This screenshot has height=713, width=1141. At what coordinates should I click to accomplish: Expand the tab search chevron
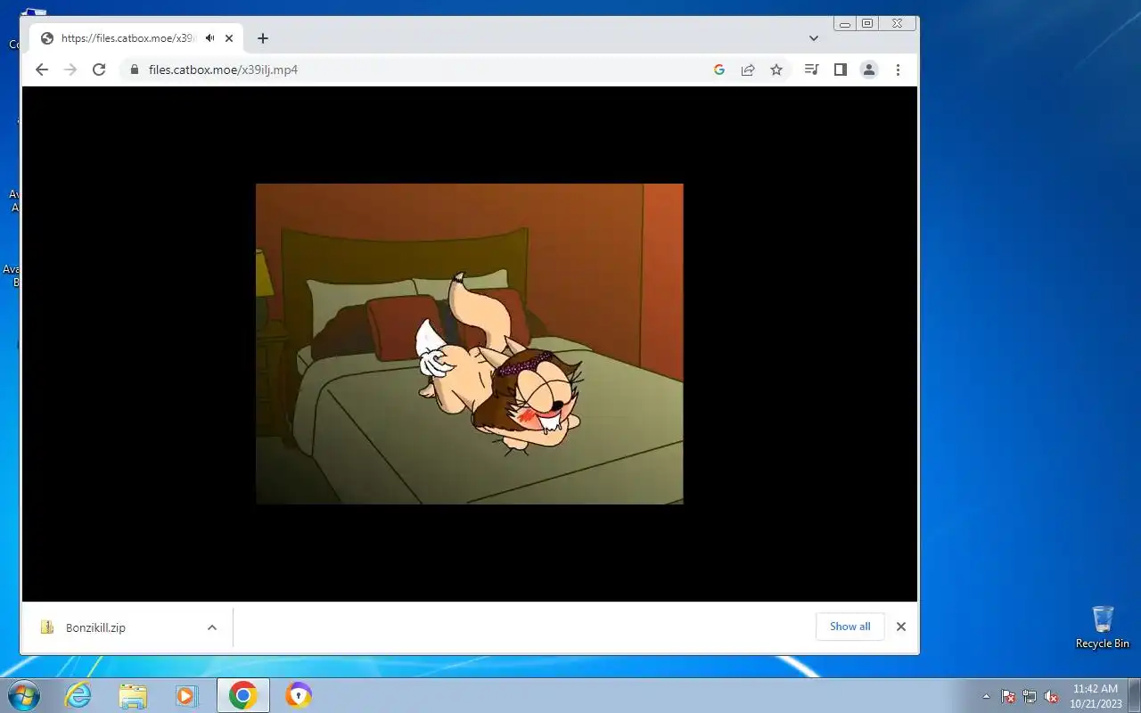click(x=814, y=38)
